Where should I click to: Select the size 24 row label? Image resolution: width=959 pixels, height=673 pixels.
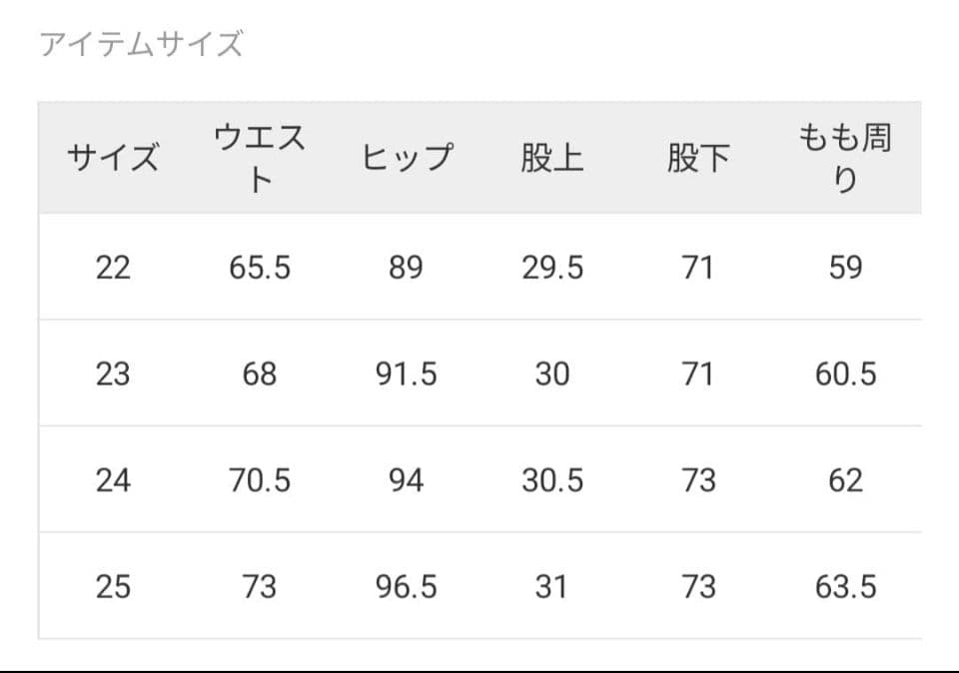tap(113, 480)
